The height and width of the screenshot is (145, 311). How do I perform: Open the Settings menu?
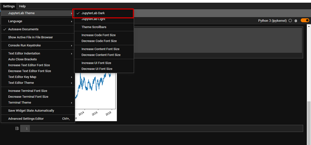pos(9,7)
